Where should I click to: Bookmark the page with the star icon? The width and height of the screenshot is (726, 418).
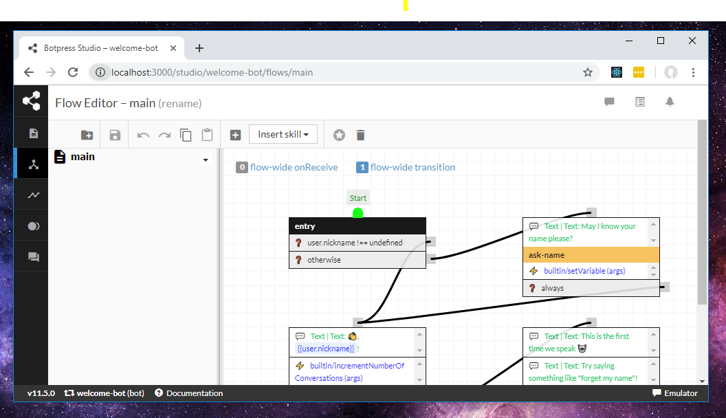[x=588, y=72]
